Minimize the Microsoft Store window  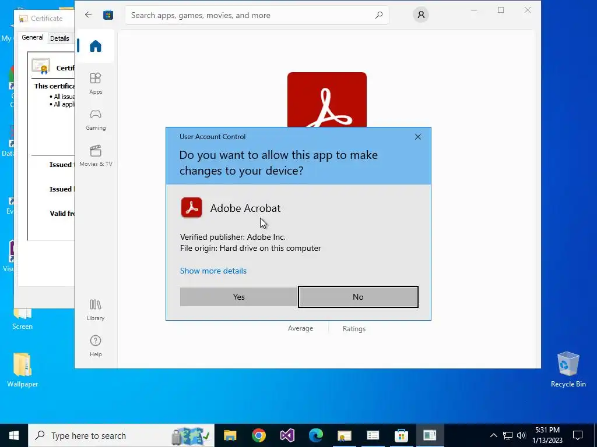(474, 10)
